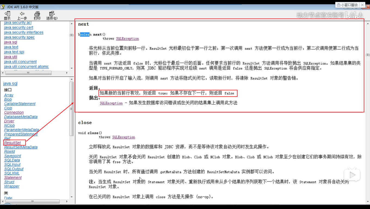Open the NClob interface link
Viewport: 370px width, 209px height.
pyautogui.click(x=9, y=125)
